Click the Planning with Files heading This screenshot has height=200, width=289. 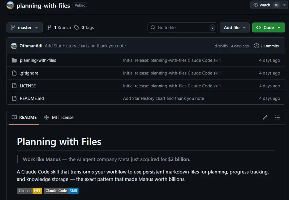59,142
